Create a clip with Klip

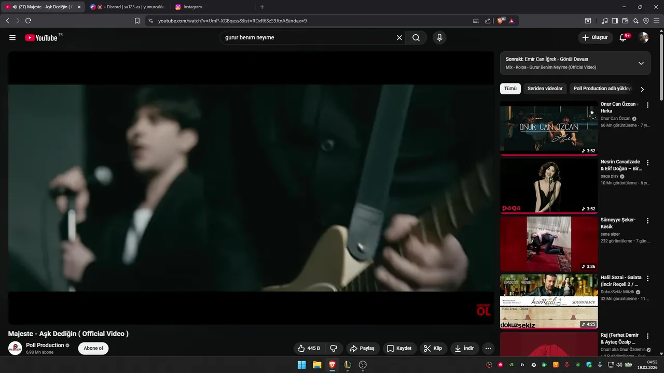coord(433,348)
